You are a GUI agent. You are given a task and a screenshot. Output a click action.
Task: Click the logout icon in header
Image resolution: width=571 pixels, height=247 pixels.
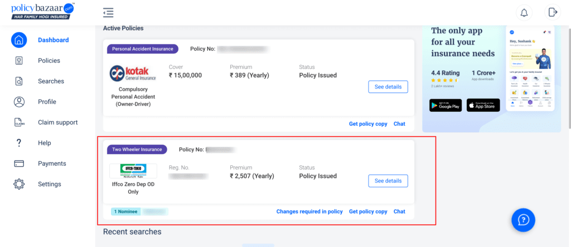point(553,12)
